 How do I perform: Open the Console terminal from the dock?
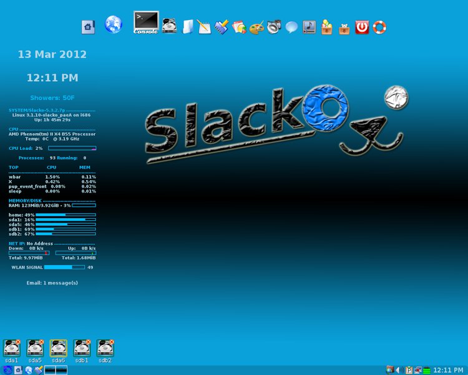(146, 22)
